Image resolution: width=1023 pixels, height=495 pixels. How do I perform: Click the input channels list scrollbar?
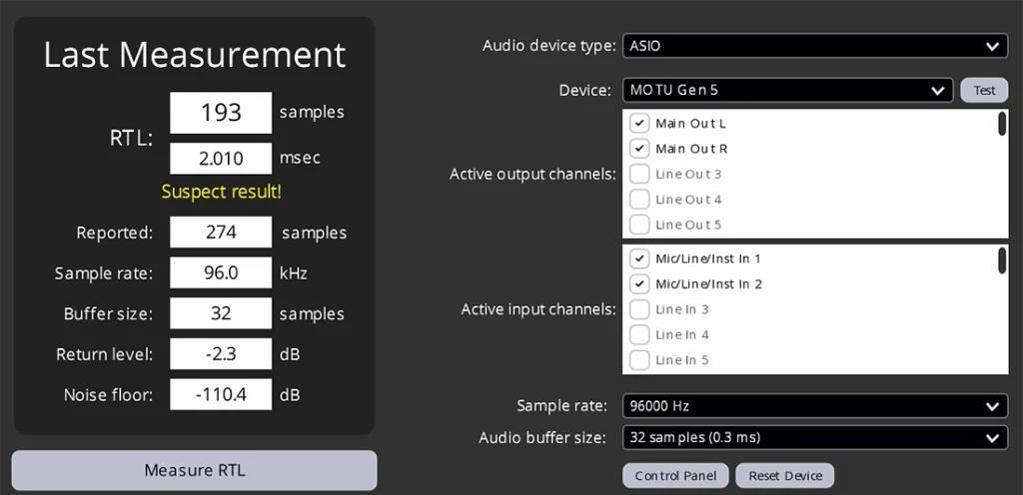pos(1001,259)
